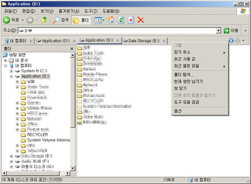Screen dimensions: 251x184
Task: Toggle the Folders (폴더) pane button
Action: (81, 20)
